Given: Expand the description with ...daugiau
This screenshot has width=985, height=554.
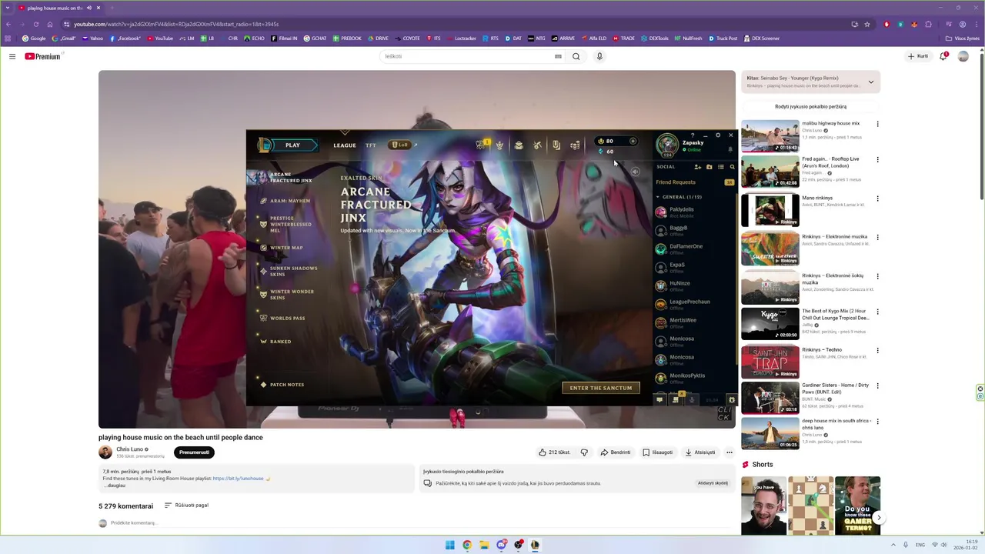Looking at the screenshot, I should (116, 486).
